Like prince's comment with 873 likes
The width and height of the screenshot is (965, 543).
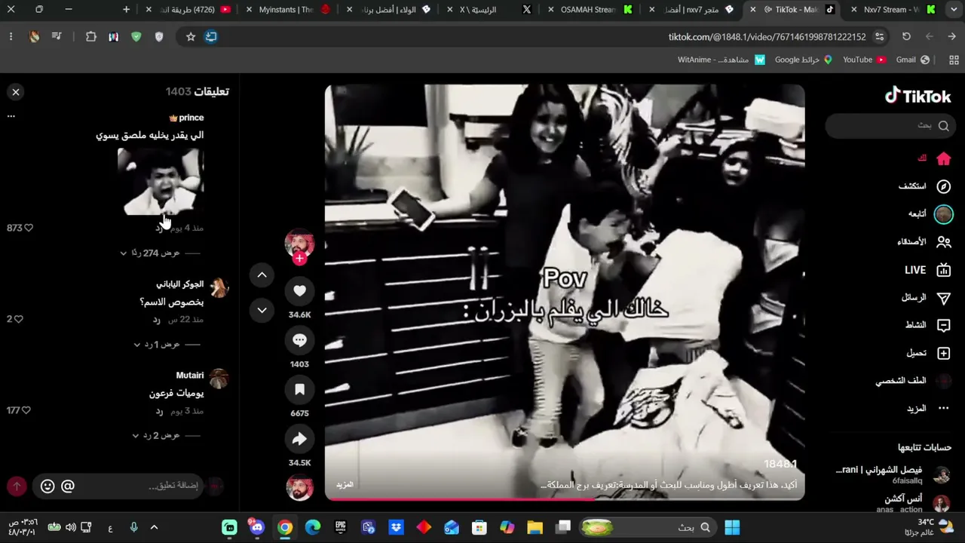(29, 228)
